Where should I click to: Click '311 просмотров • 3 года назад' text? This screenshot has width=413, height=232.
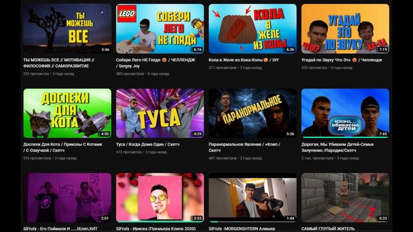click(235, 68)
